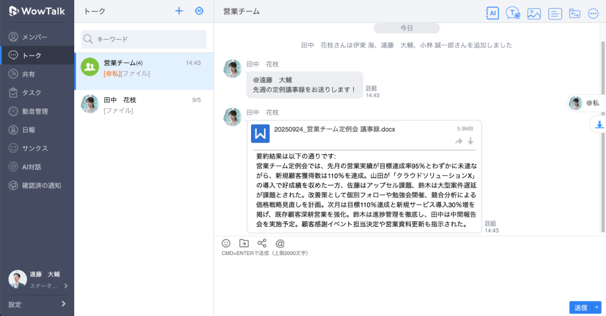Viewport: 606px width, 316px height.
Task: Expand user status chevron beside 遠藤 大輔
Action: pyautogui.click(x=66, y=286)
